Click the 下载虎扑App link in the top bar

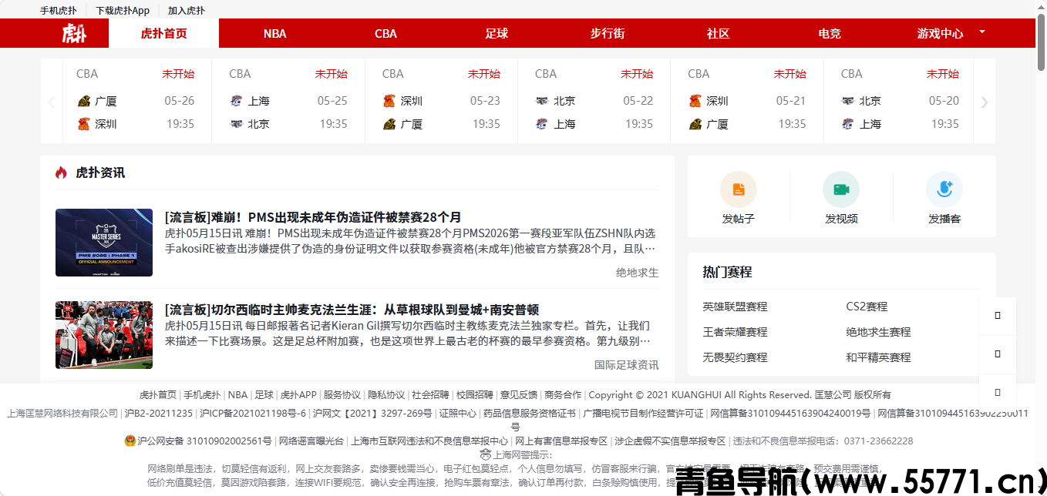coord(123,11)
